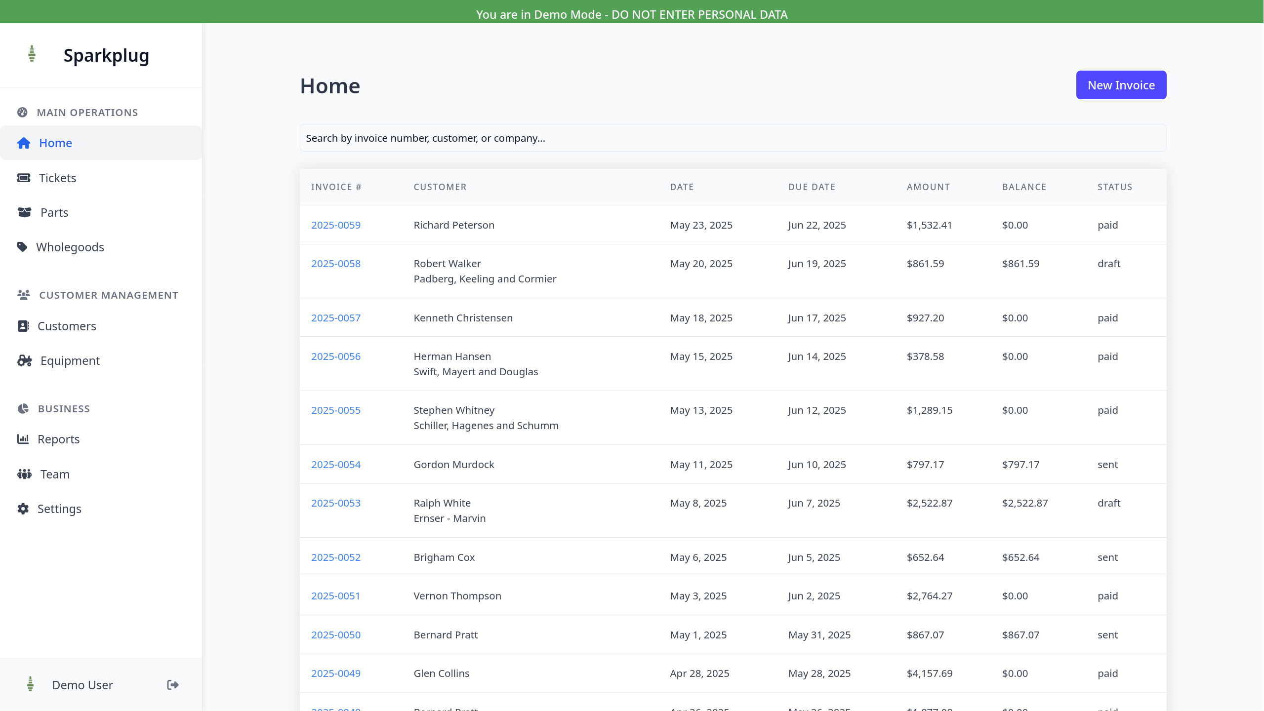Click the Equipment tractor icon

[24, 360]
